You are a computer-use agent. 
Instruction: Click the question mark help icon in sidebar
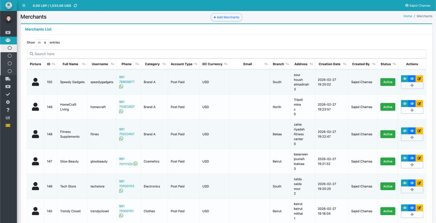click(8, 110)
